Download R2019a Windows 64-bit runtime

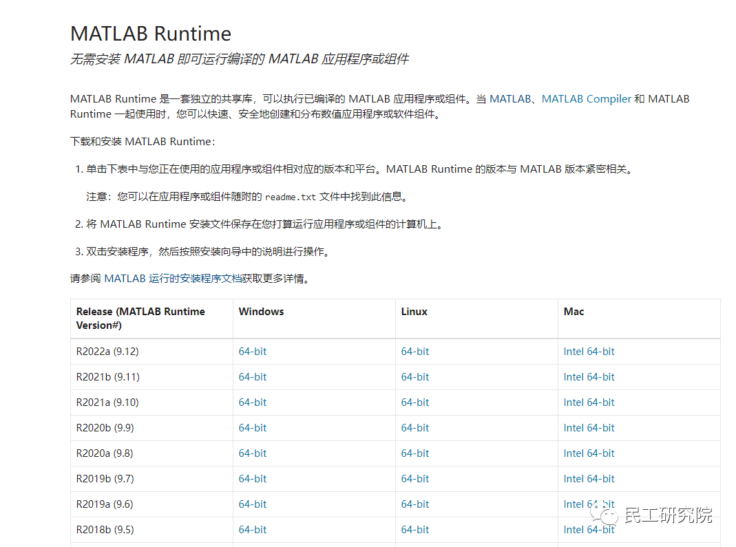pyautogui.click(x=253, y=504)
